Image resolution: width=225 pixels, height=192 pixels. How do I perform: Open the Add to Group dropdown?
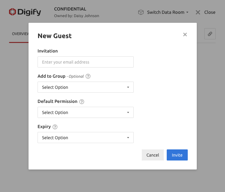86,87
